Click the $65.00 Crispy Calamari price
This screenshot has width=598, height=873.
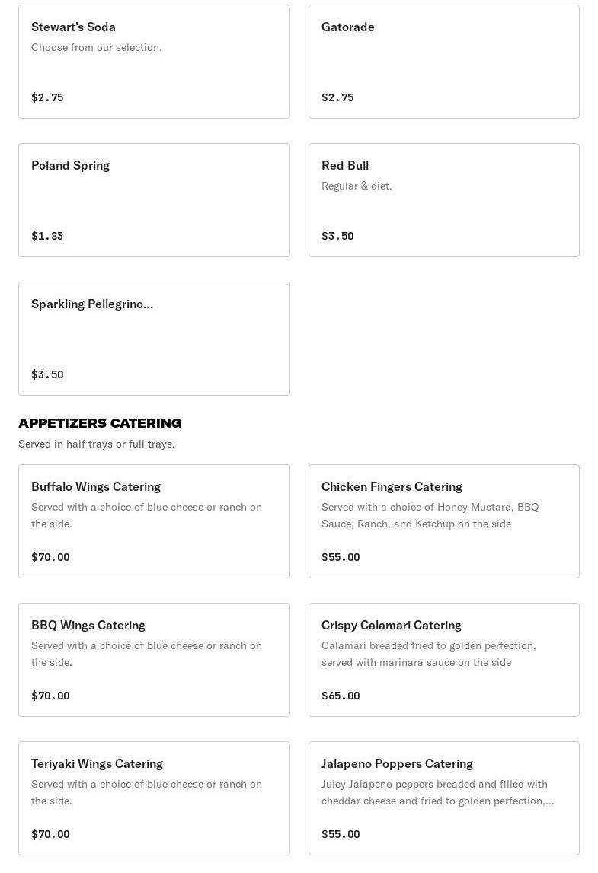pos(341,696)
